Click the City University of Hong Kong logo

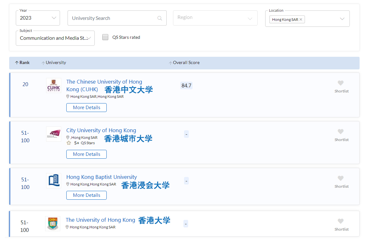53,134
